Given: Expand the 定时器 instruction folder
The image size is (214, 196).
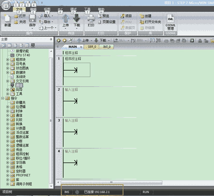Looking at the screenshot, I should 8,171.
